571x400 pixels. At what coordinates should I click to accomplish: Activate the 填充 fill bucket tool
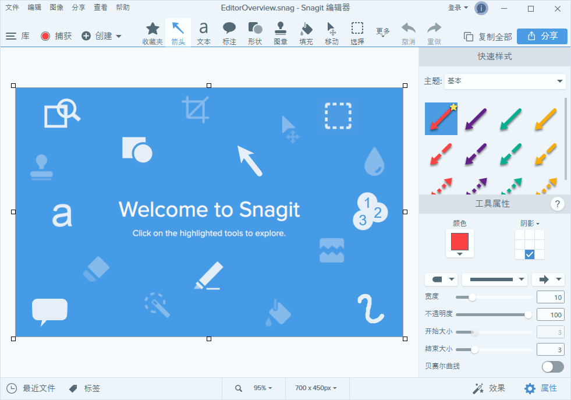[x=306, y=33]
